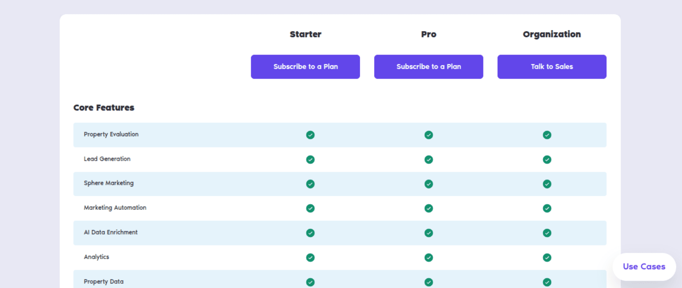Click the AI Data Enrichment row label
The image size is (682, 288).
click(x=111, y=232)
